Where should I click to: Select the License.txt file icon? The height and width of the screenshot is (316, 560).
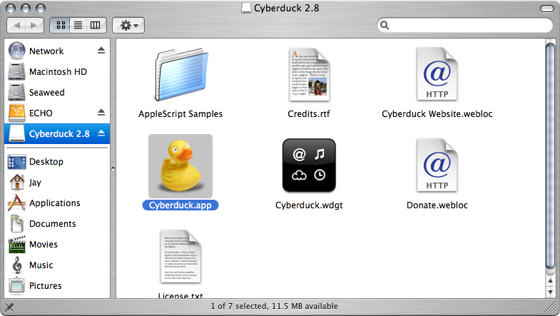point(180,257)
